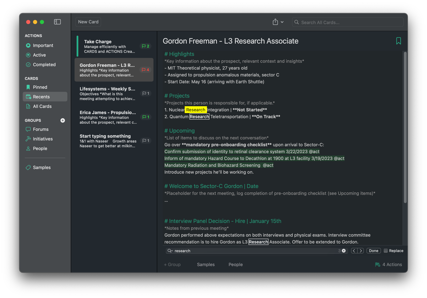
Task: Click the # Upcoming heading
Action: pos(179,131)
